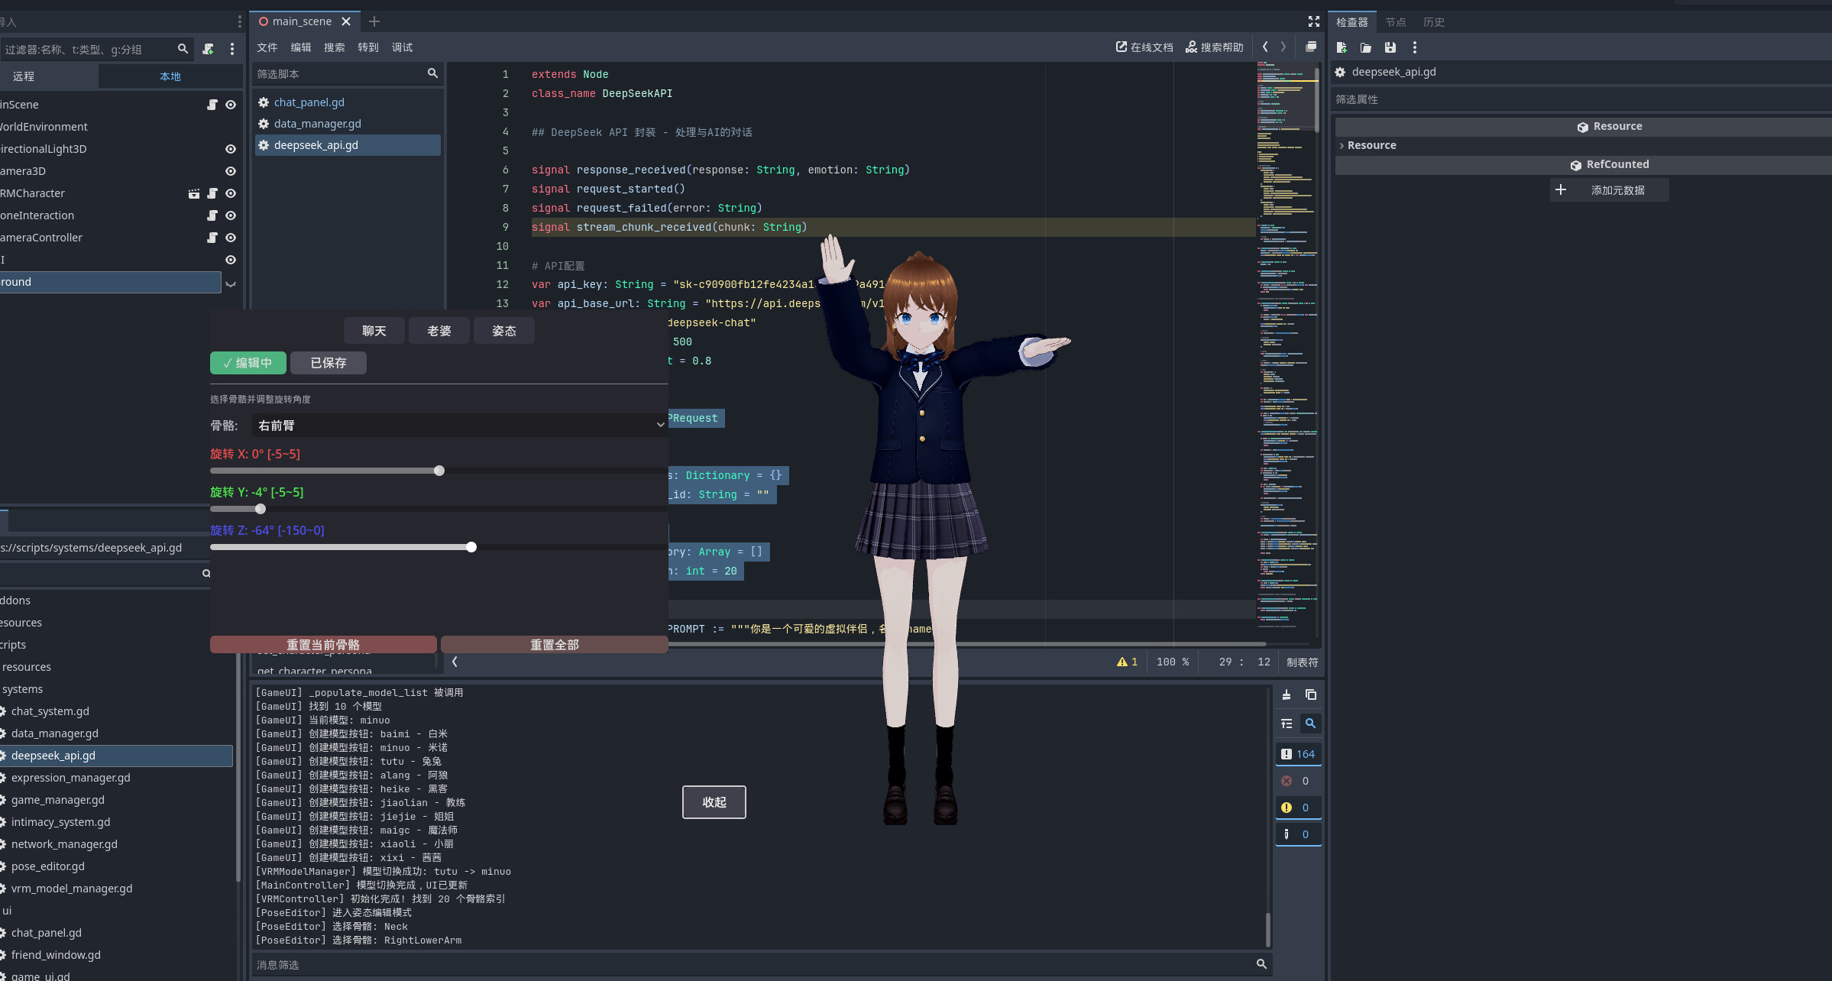The height and width of the screenshot is (981, 1832).
Task: Toggle distraction-free mode in script editor
Action: click(x=1313, y=21)
